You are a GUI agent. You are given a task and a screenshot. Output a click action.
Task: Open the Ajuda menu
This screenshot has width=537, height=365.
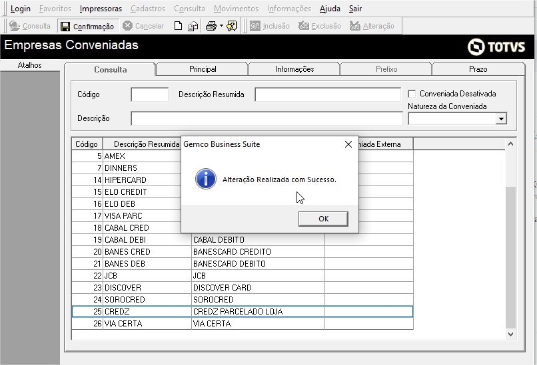(330, 9)
